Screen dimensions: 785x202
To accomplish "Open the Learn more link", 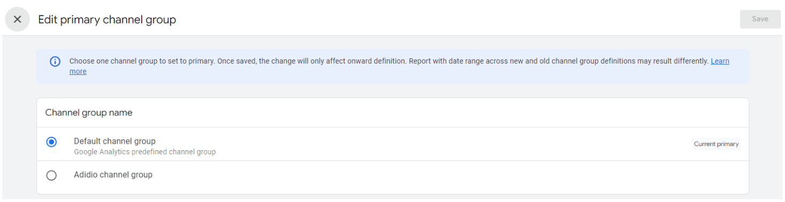I will [x=720, y=61].
